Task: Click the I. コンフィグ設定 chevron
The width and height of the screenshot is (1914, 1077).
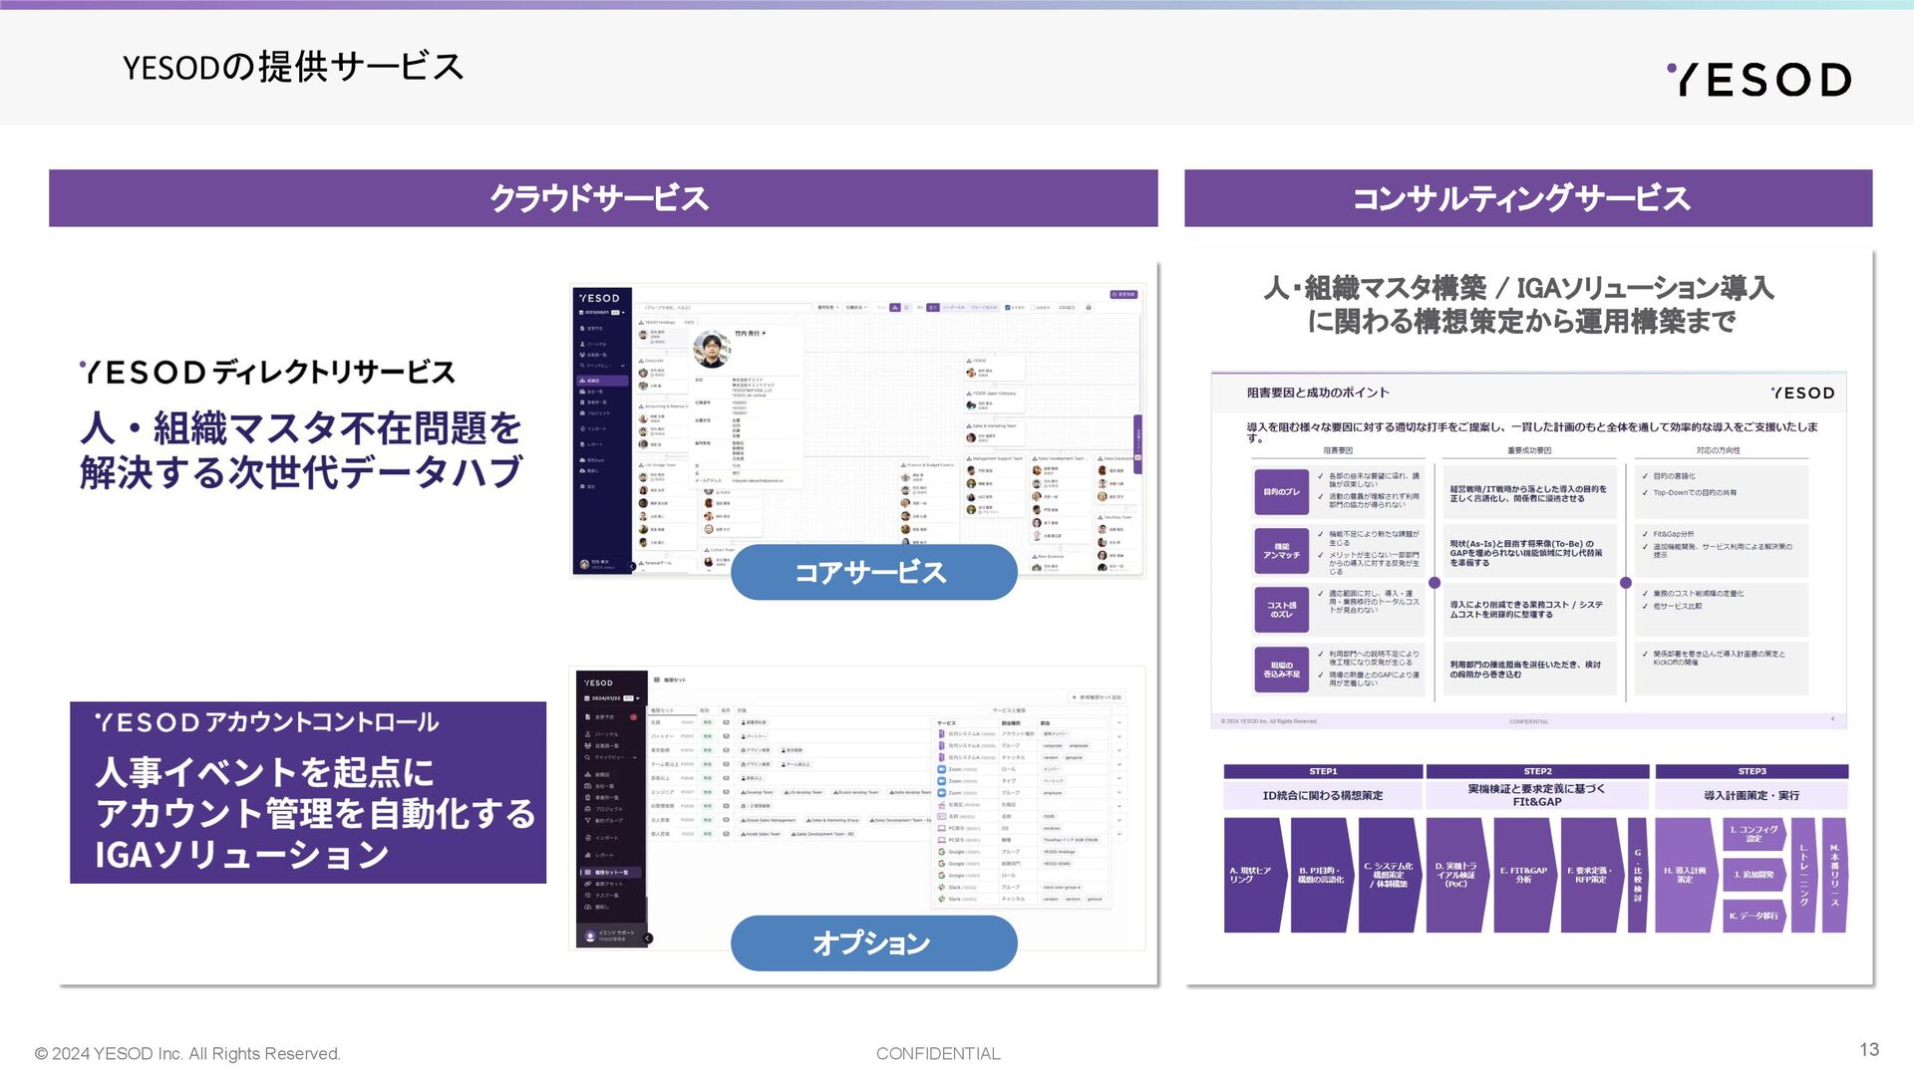Action: coord(1754,834)
